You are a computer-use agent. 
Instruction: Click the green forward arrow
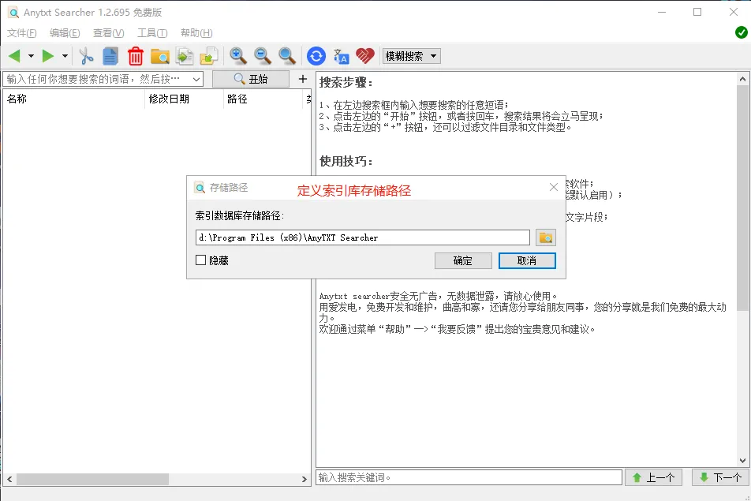(48, 56)
